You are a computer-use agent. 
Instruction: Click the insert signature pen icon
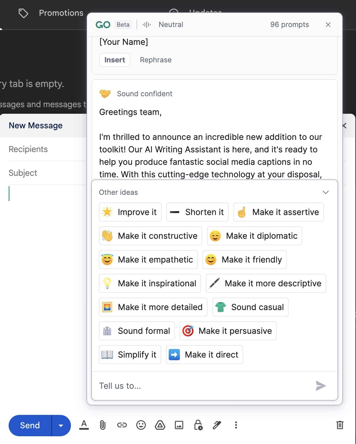click(x=217, y=425)
